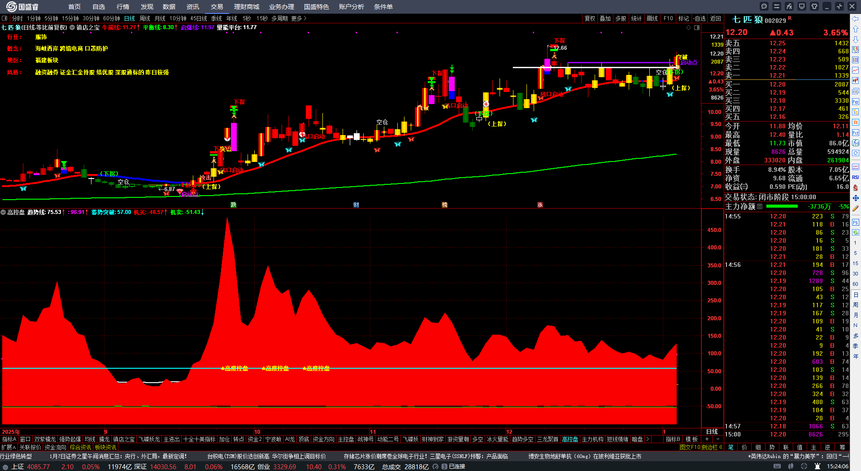This screenshot has width=861, height=471.
Task: Switch to the 周线 weekly period tab
Action: [145, 18]
